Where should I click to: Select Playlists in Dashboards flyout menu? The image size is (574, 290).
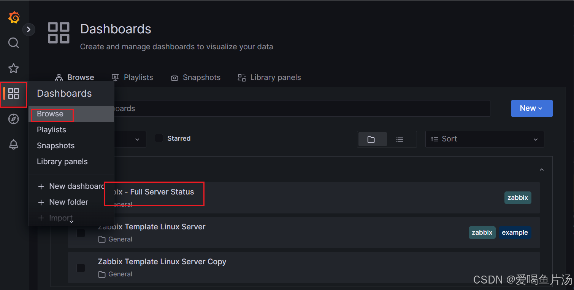click(71, 130)
